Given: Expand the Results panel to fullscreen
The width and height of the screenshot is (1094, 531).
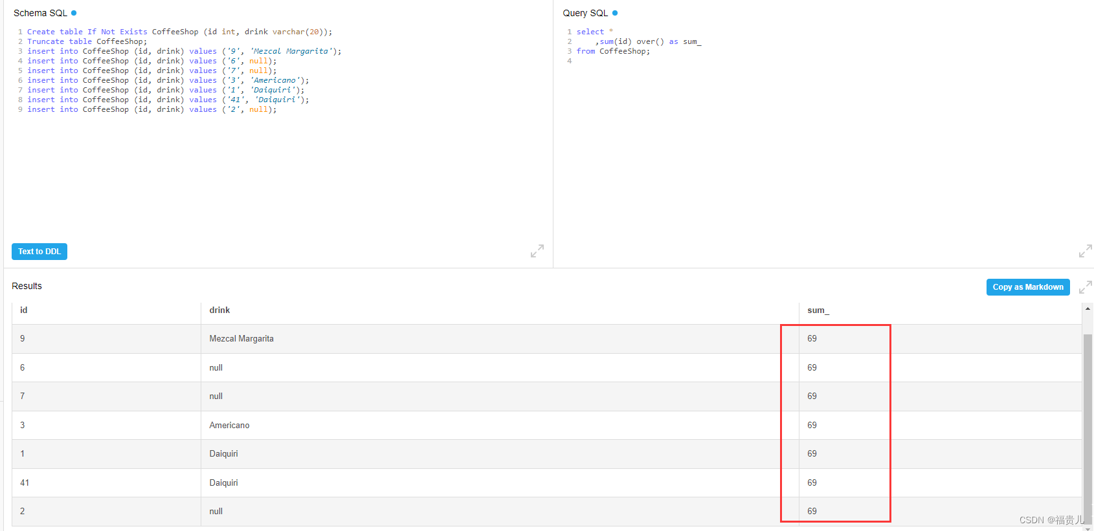Looking at the screenshot, I should 1086,287.
